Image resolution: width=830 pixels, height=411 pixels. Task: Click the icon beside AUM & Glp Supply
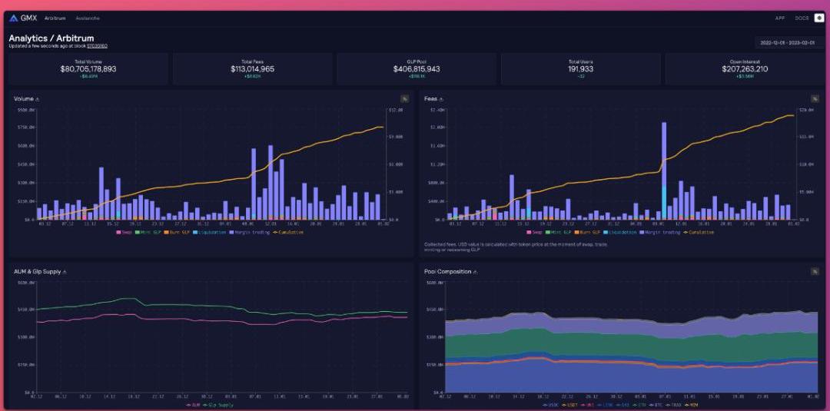click(x=65, y=272)
